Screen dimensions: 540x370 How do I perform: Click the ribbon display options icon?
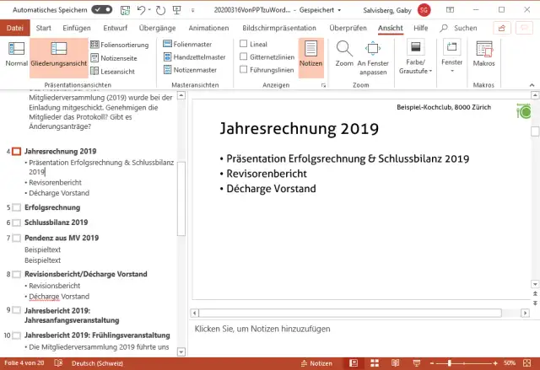(x=450, y=10)
